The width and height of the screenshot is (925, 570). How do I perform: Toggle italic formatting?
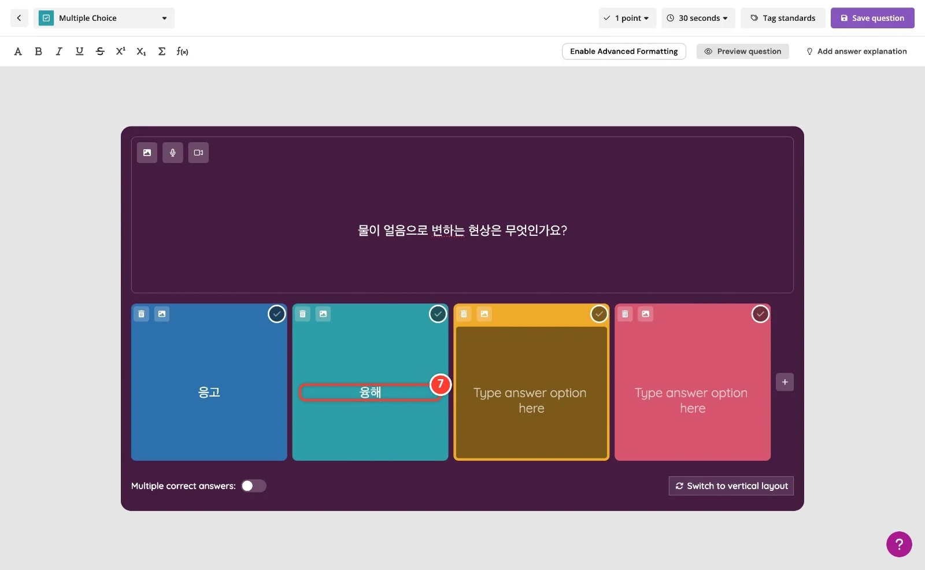[59, 51]
